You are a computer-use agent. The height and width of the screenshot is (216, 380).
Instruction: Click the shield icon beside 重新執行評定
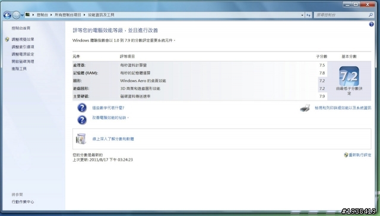pos(346,155)
